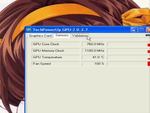
Task: Minimize the GPU-Z window
Action: click(x=134, y=30)
